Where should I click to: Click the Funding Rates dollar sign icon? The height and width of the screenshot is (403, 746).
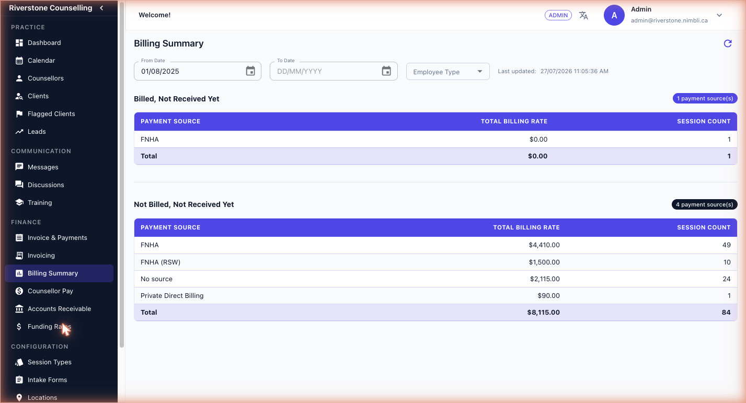[19, 327]
